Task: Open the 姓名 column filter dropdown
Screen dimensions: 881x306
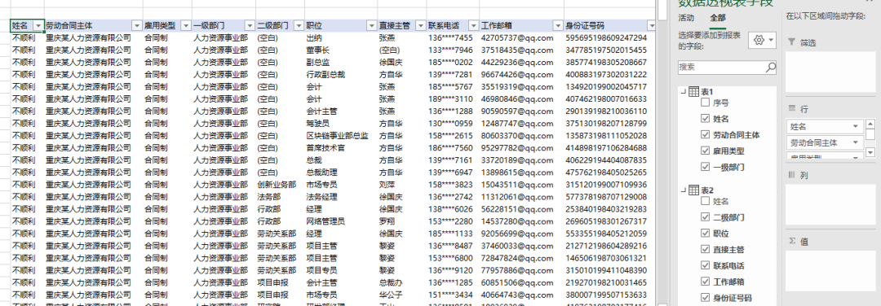Action: click(38, 26)
